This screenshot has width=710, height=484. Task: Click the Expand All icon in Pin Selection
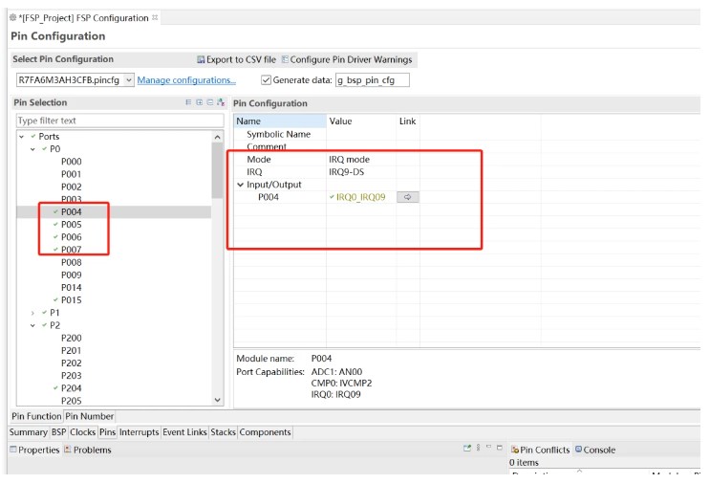point(199,102)
